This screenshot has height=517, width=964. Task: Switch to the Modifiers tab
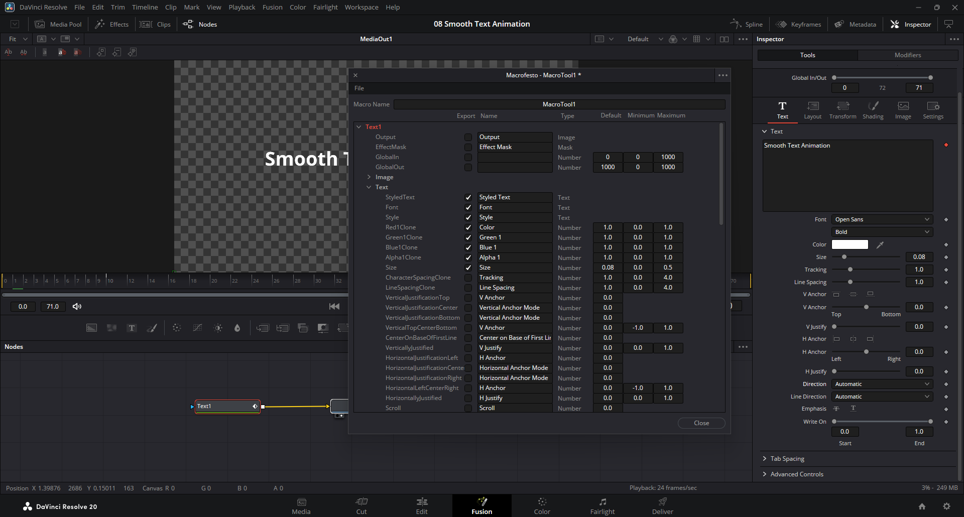tap(907, 55)
